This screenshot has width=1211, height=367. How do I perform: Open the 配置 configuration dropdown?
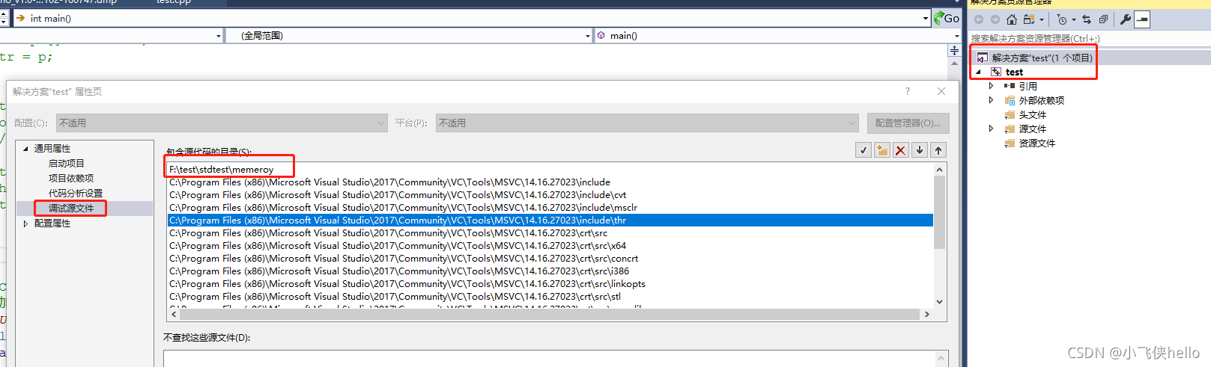pyautogui.click(x=222, y=123)
